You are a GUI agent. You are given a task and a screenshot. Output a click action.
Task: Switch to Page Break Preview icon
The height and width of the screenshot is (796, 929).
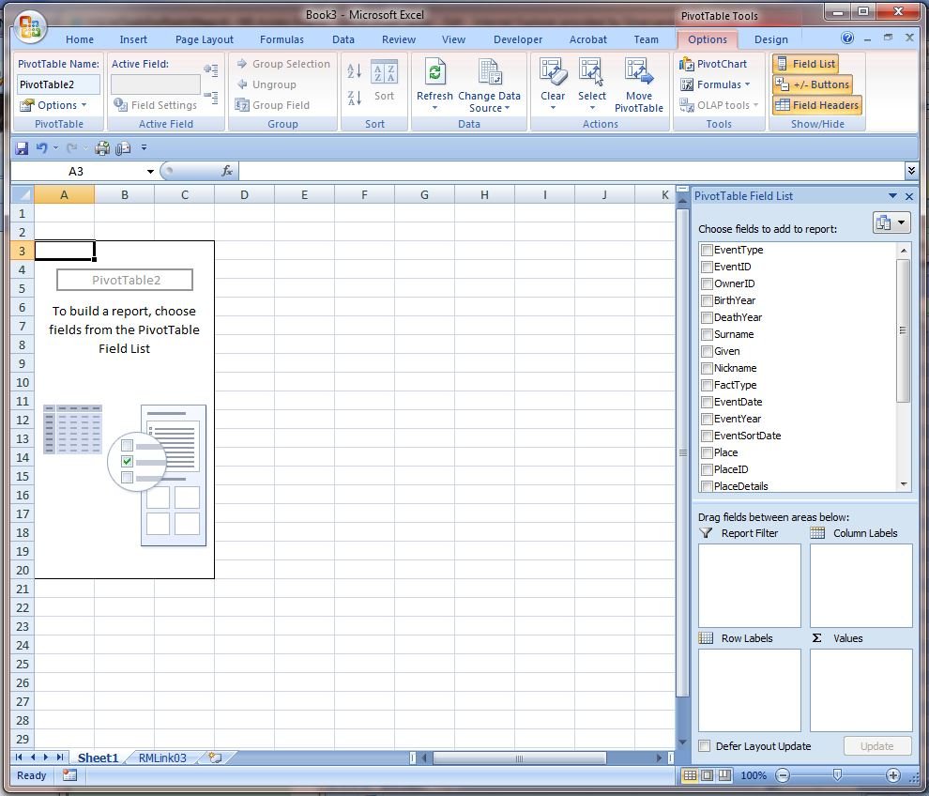coord(724,775)
